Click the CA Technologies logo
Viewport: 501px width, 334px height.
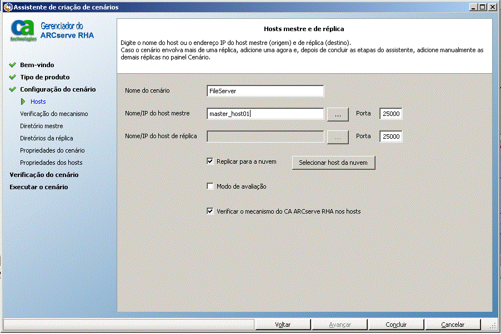pyautogui.click(x=23, y=31)
